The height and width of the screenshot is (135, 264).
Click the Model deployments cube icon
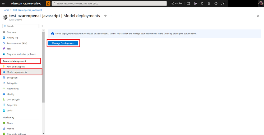pos(4,72)
